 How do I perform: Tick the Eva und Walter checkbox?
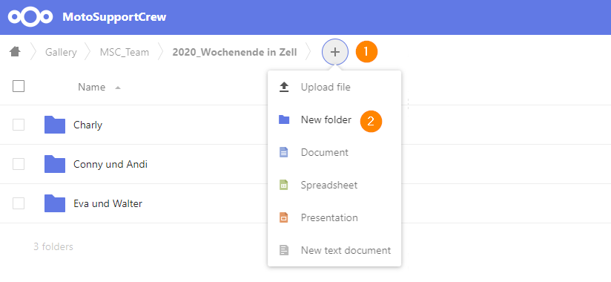19,203
